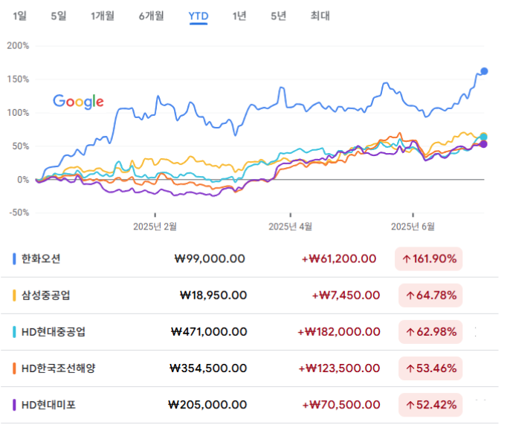Choose the 6개월 range tab
The height and width of the screenshot is (433, 507).
click(152, 16)
